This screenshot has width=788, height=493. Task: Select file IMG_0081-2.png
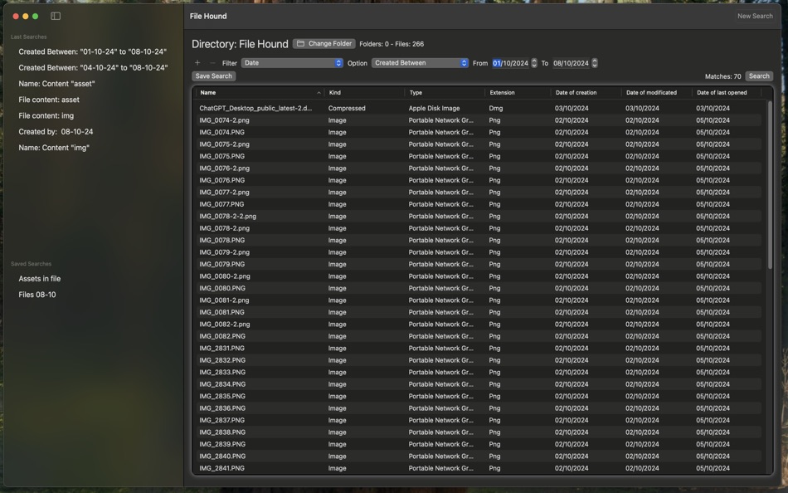pyautogui.click(x=479, y=300)
